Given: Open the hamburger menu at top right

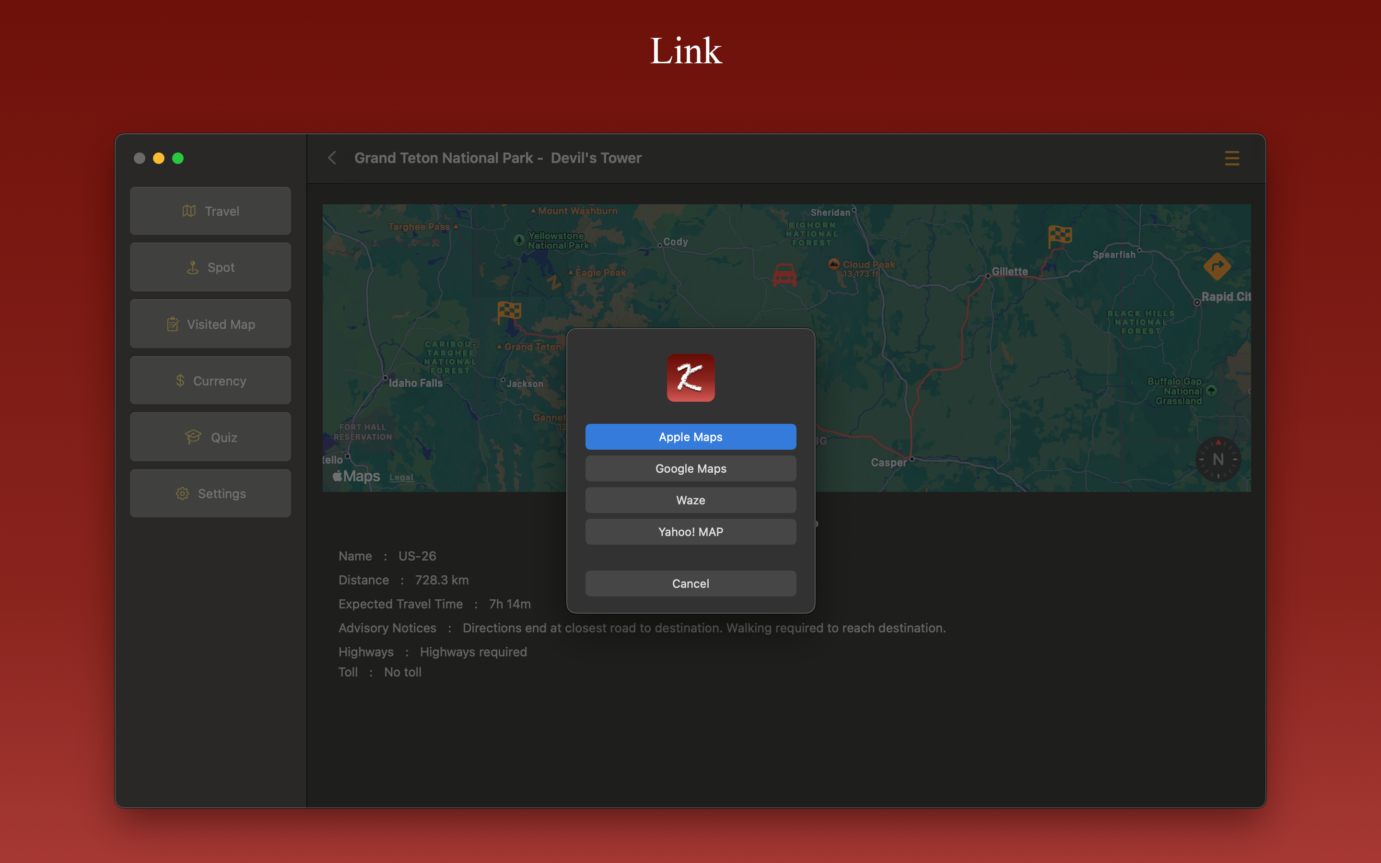Looking at the screenshot, I should pos(1231,158).
